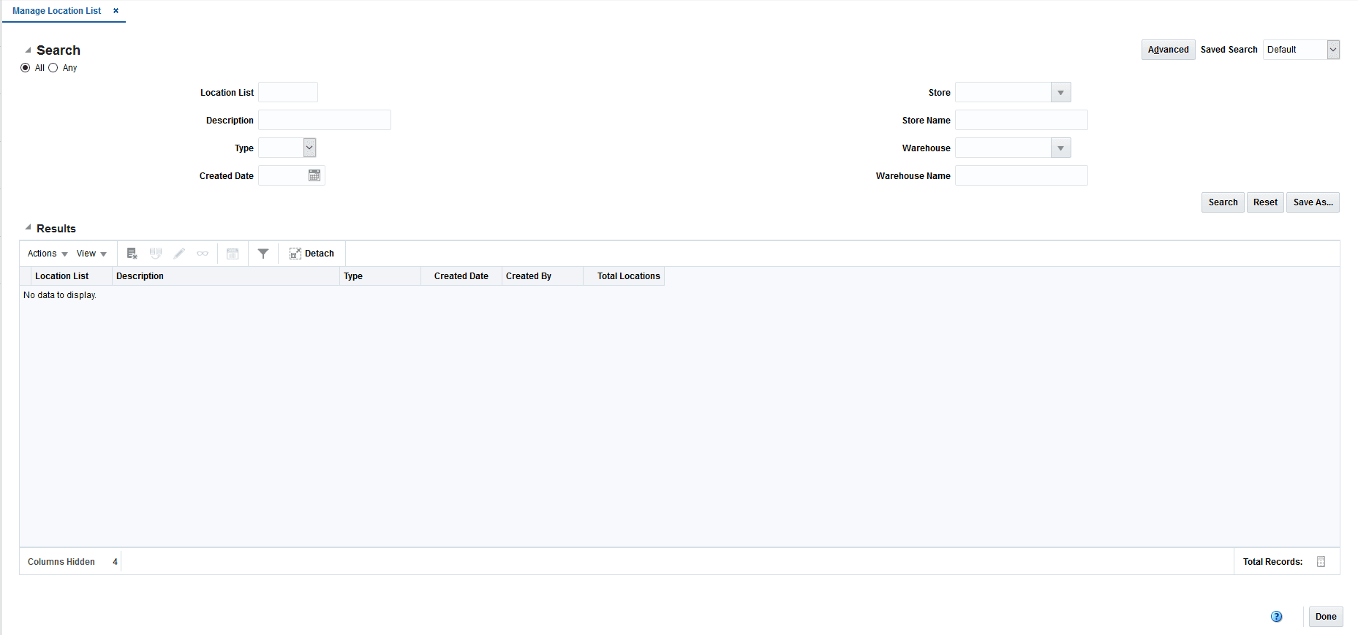The image size is (1358, 635).
Task: Click the blue Help question mark icon
Action: 1277,617
